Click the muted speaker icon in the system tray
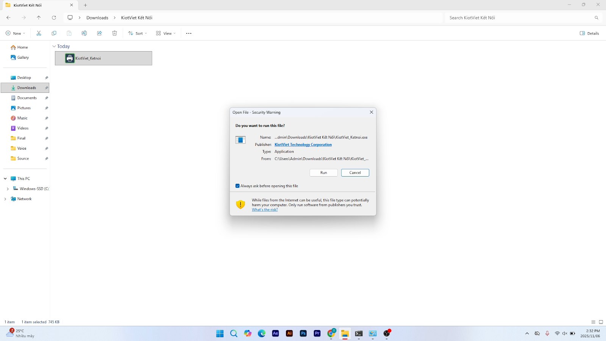 (565, 333)
